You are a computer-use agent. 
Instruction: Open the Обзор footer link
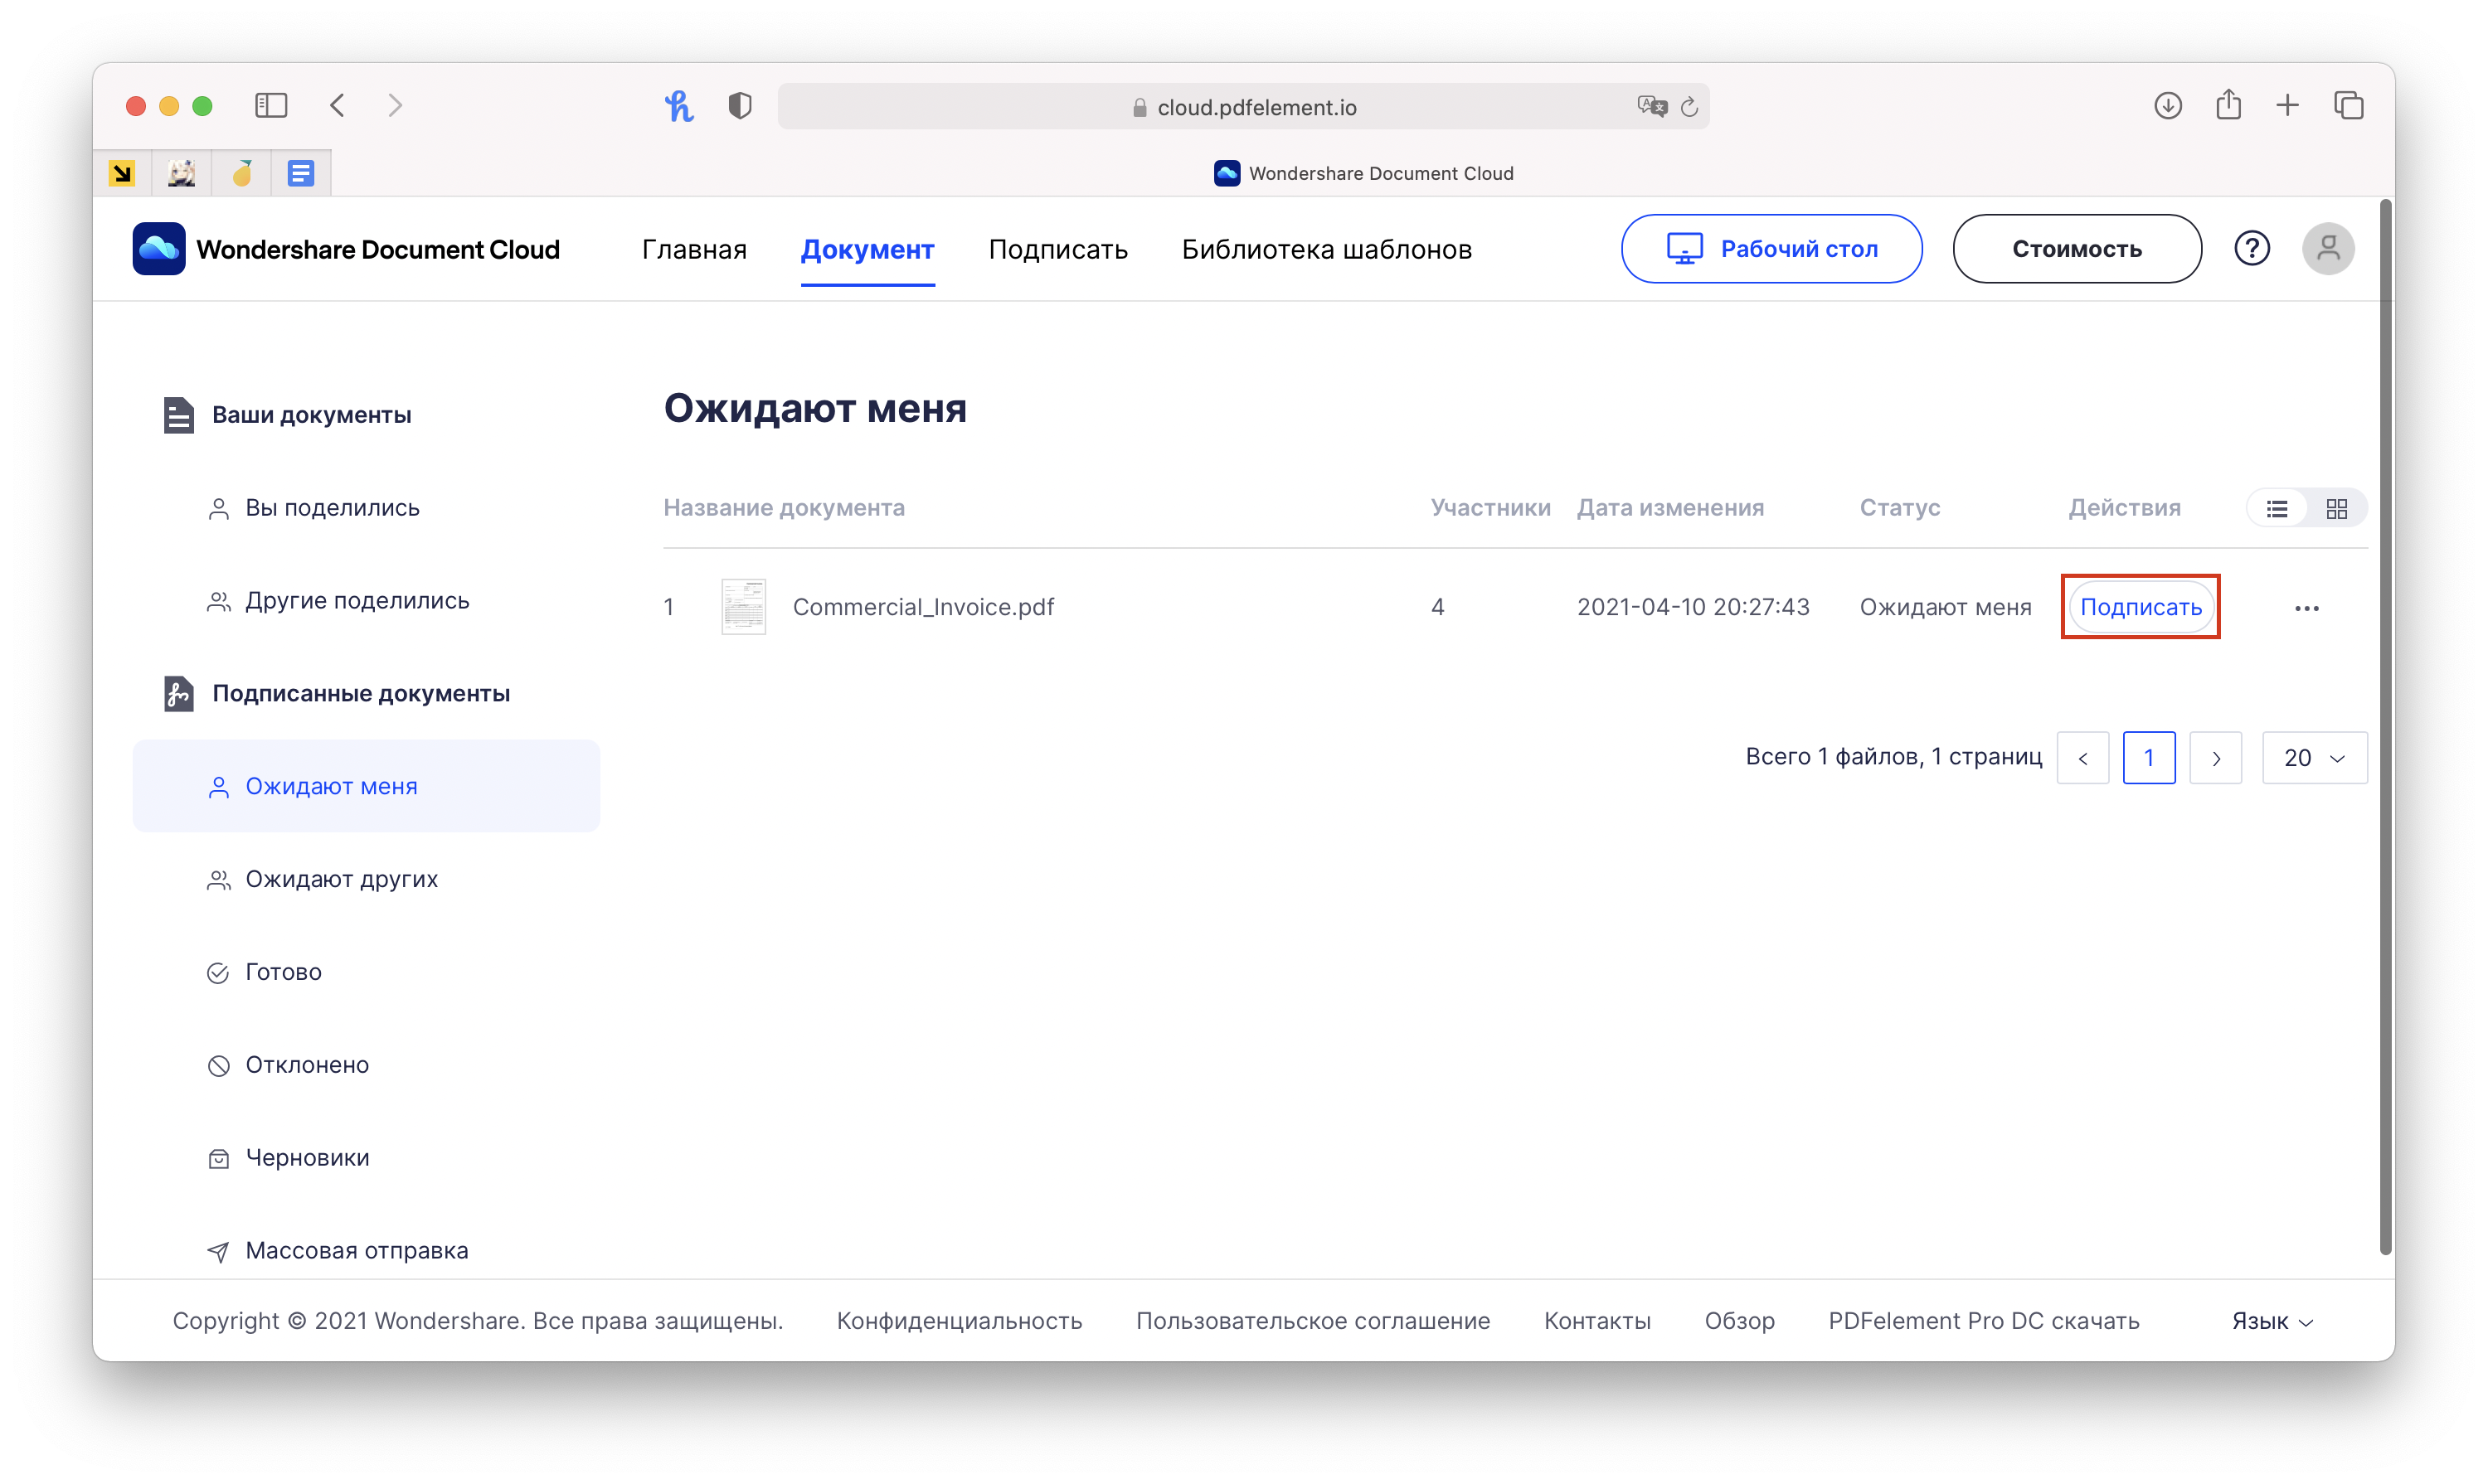(x=1740, y=1321)
